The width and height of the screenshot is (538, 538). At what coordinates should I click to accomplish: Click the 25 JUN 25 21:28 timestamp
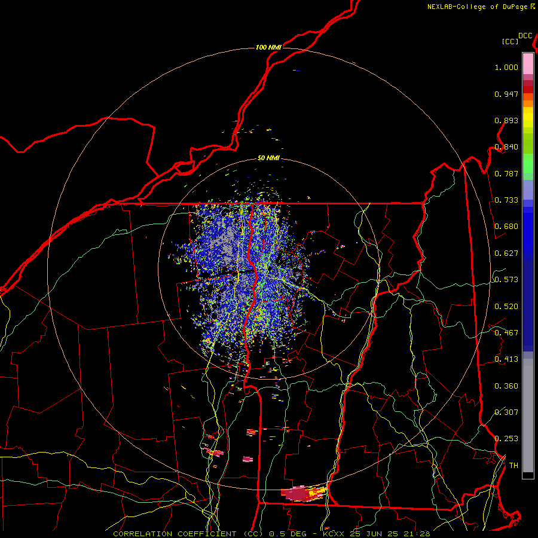tap(390, 534)
